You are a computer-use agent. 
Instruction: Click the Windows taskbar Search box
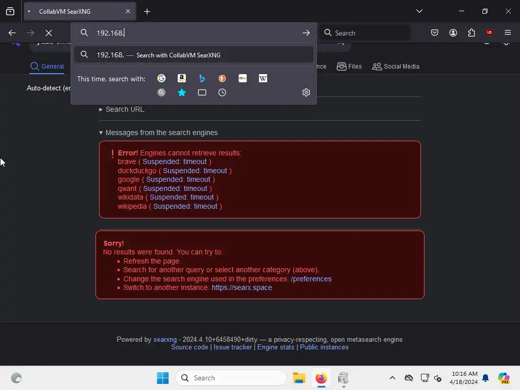(x=231, y=378)
